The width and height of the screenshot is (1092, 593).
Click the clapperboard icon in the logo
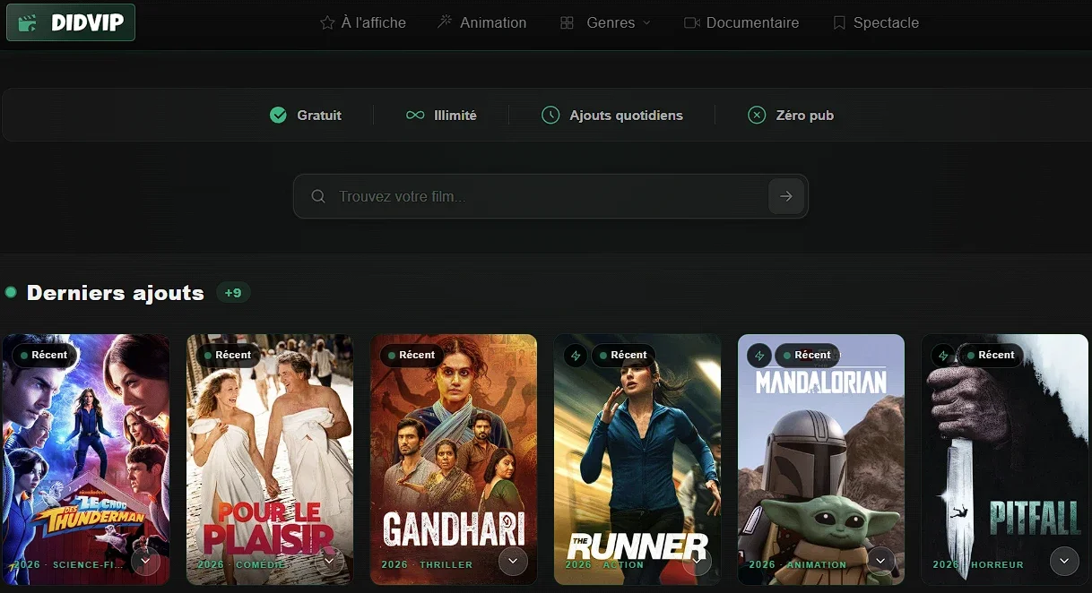[28, 22]
